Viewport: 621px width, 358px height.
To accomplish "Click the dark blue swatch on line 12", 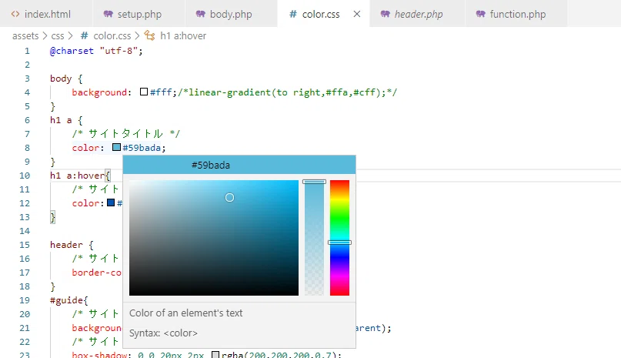I will coord(111,203).
